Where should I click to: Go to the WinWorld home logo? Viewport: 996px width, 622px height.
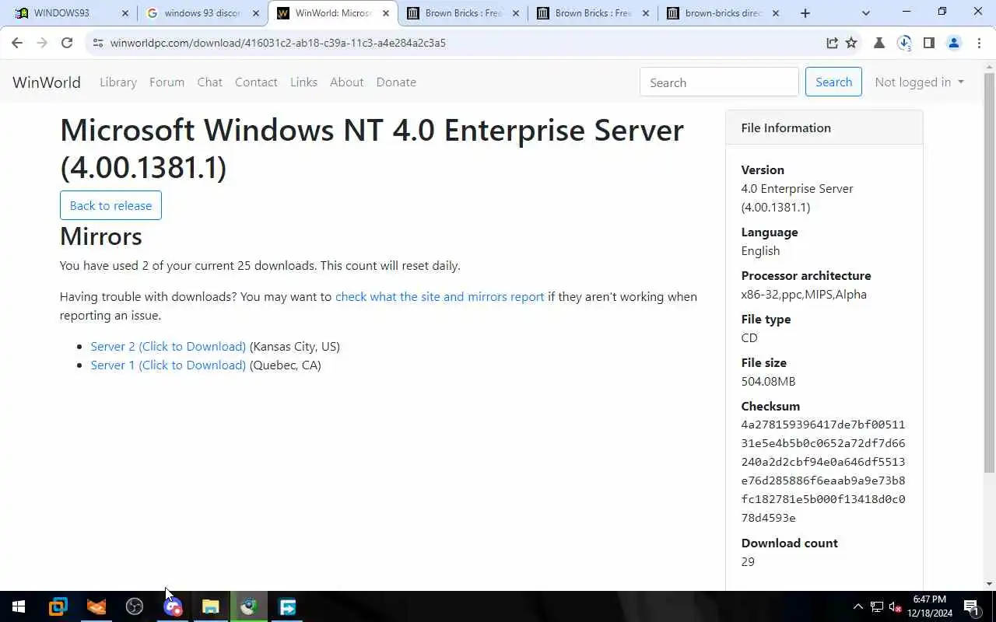pyautogui.click(x=47, y=82)
